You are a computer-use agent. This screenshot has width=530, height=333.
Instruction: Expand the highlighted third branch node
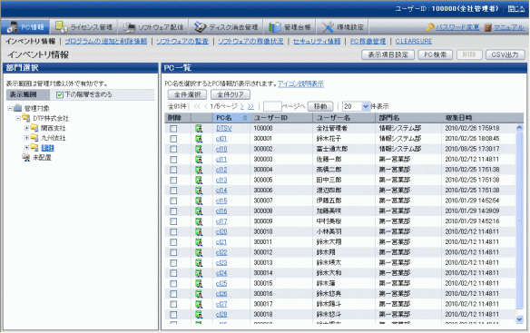pos(26,148)
